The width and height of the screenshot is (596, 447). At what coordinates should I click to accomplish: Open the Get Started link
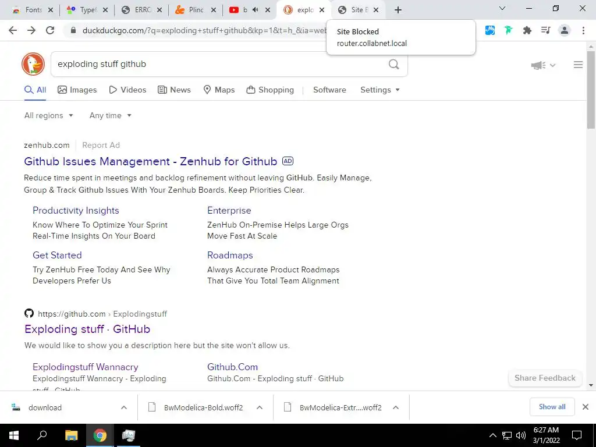point(57,256)
